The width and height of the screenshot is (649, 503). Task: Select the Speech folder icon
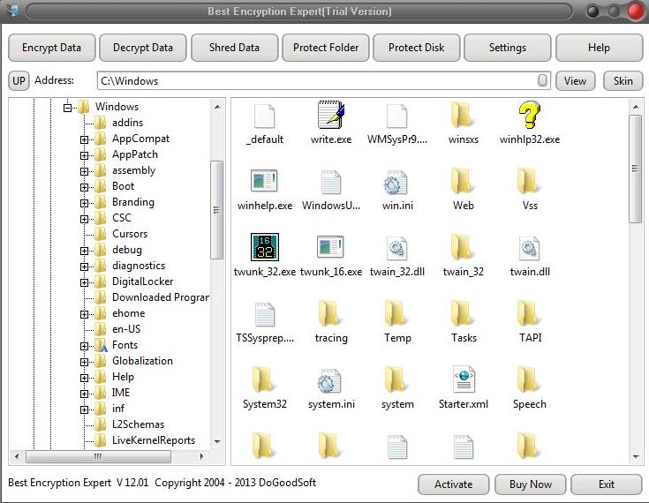point(529,379)
